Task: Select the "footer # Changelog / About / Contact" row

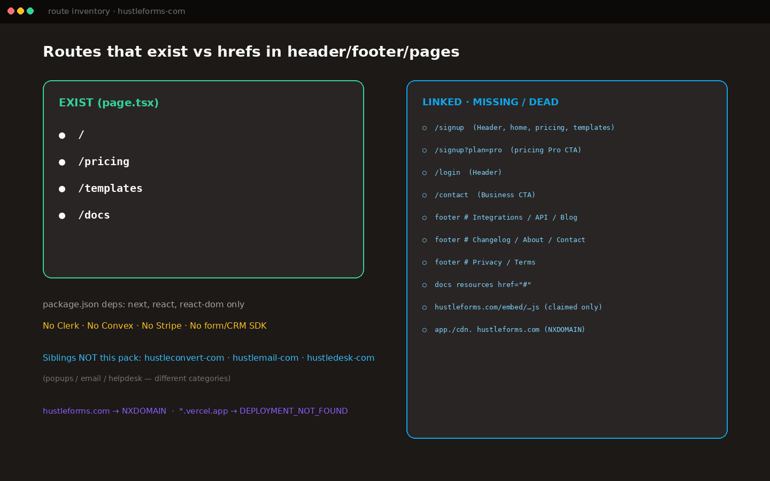Action: coord(504,240)
